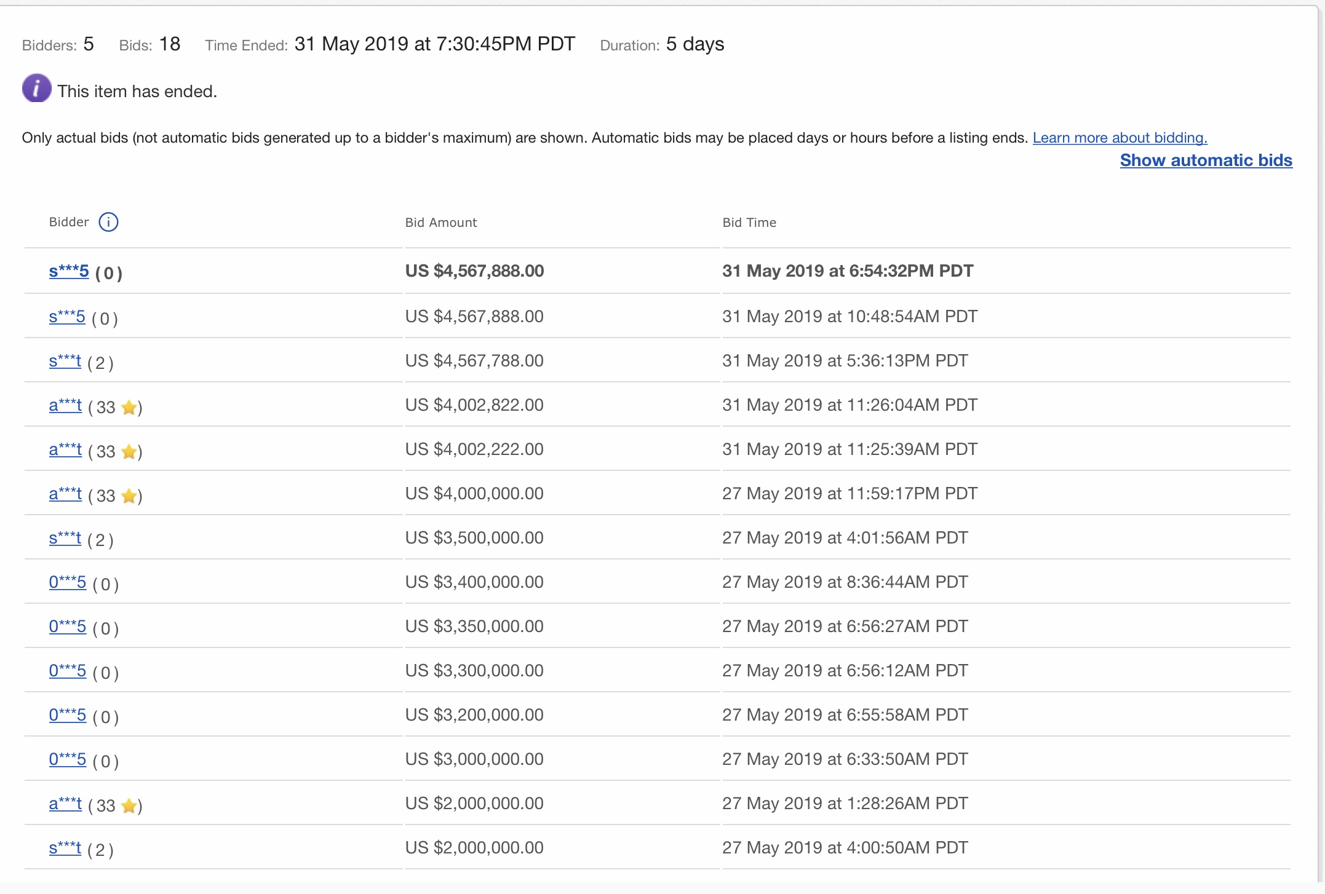Open 0***5 bidder with $3,000,000.00 bid

point(68,759)
